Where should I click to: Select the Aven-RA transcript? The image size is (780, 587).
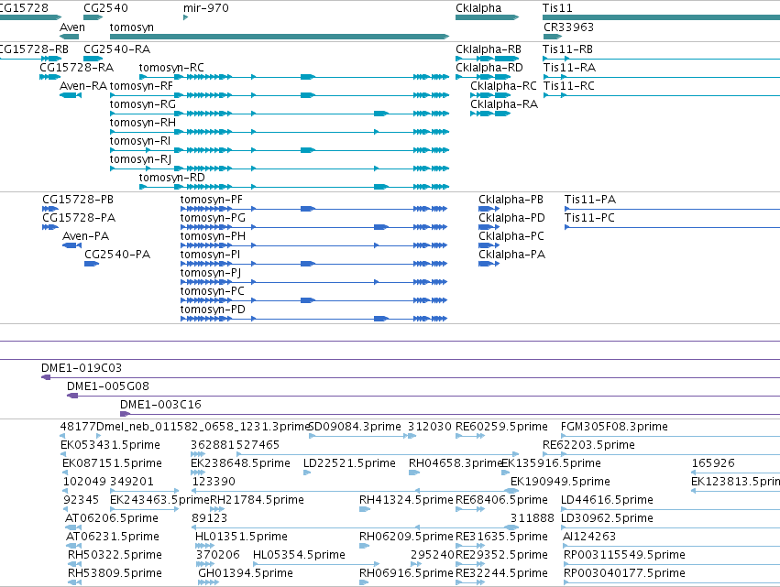(x=71, y=95)
